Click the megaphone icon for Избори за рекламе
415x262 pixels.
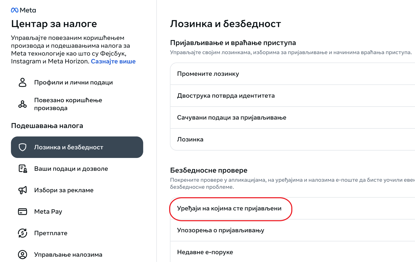coord(22,190)
